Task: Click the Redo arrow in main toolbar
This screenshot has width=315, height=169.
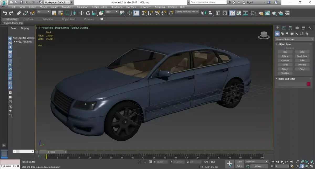Action: pos(11,13)
